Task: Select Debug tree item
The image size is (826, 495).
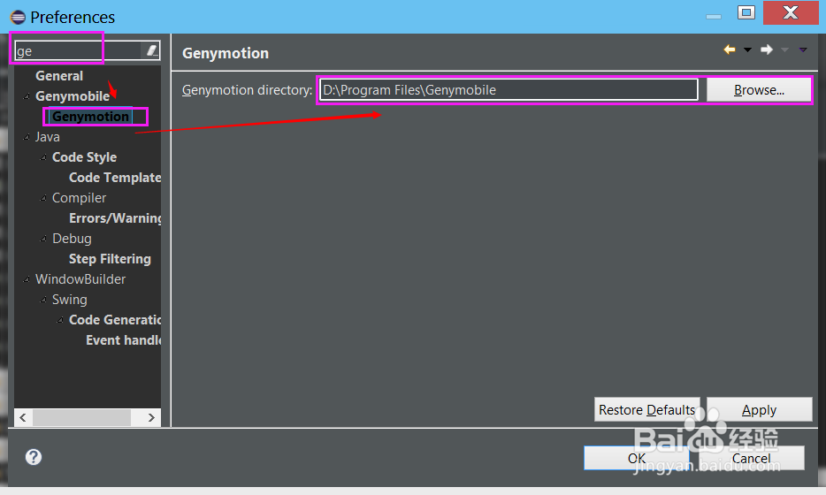Action: (72, 239)
